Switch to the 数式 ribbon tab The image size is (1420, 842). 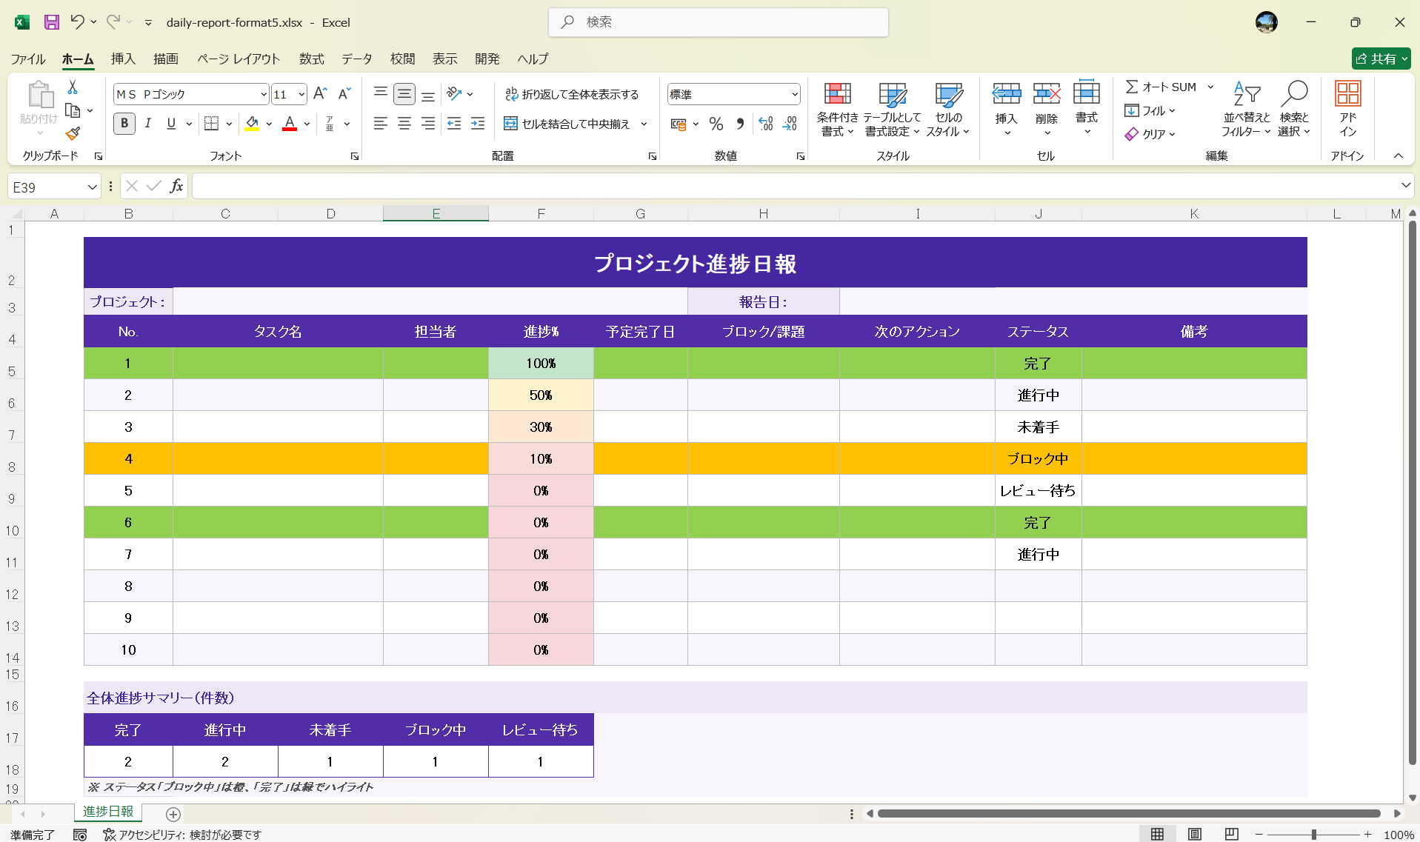tap(311, 59)
